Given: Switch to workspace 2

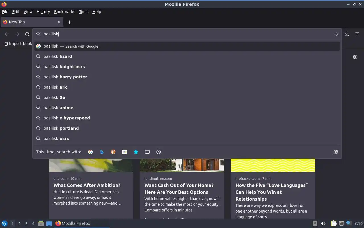Looking at the screenshot, I should click(x=19, y=224).
